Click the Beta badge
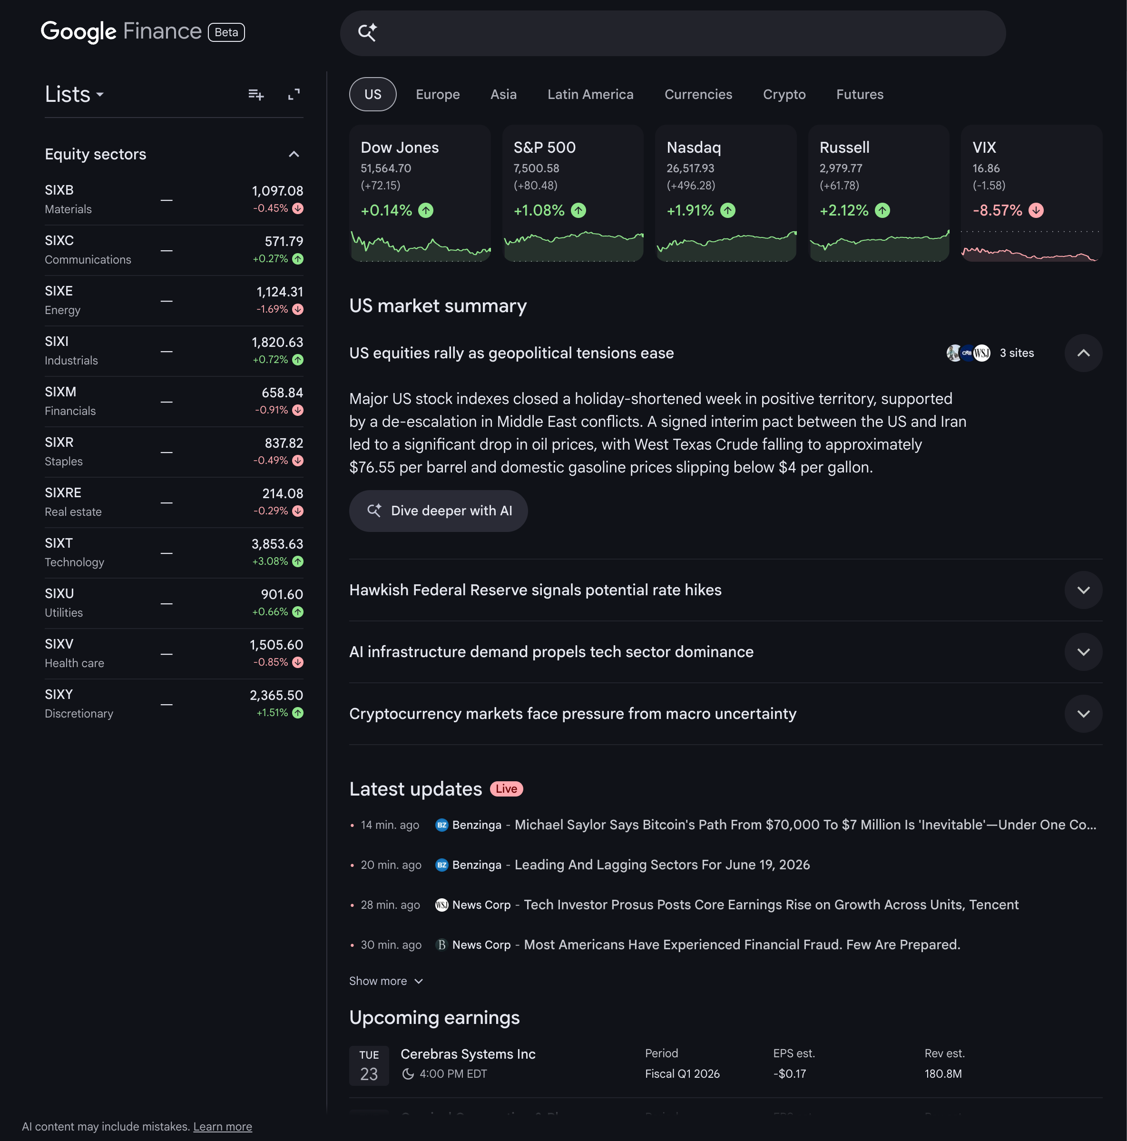 (226, 32)
